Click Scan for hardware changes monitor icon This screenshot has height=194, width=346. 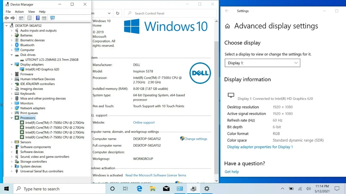[x=52, y=18]
